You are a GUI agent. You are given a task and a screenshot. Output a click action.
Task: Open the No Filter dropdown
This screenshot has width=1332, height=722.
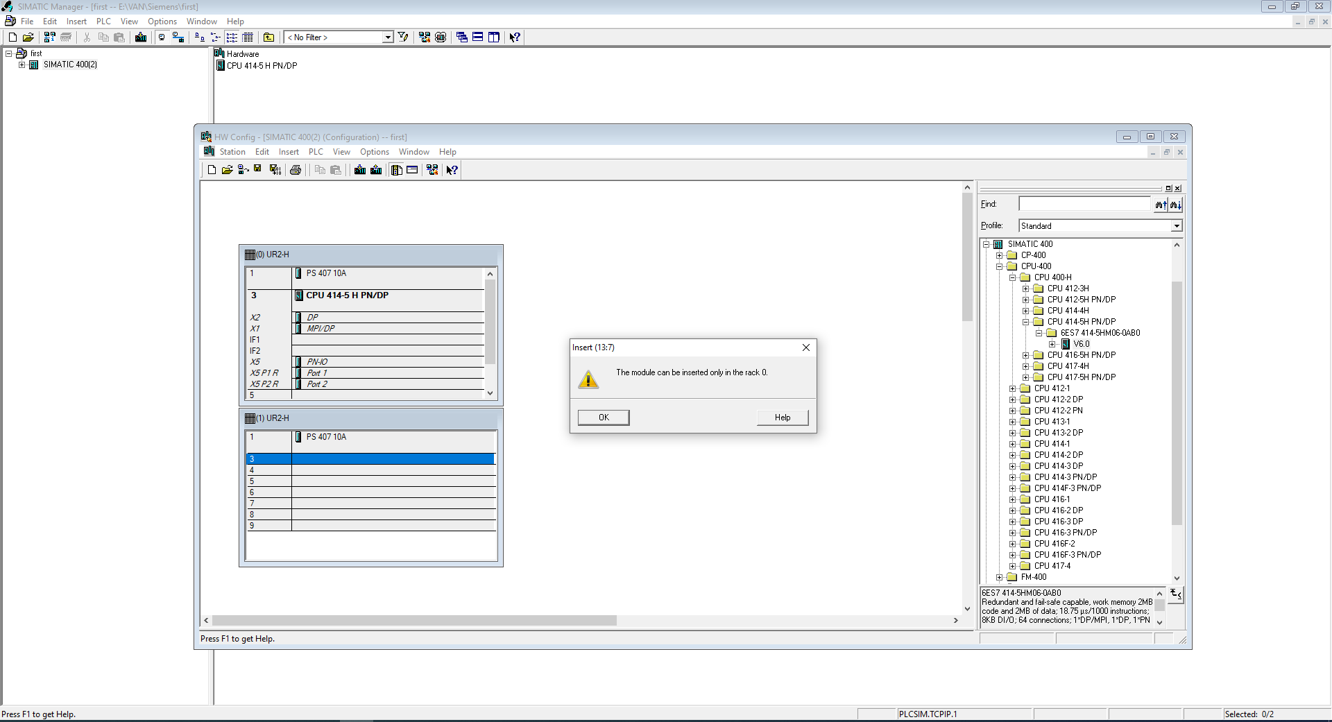(388, 37)
